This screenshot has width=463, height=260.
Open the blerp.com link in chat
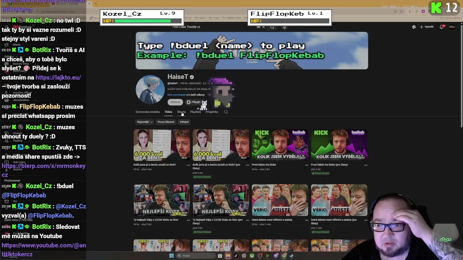click(43, 170)
